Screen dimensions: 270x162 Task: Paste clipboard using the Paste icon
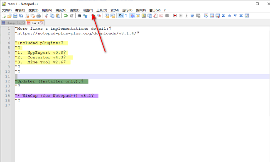click(x=58, y=16)
